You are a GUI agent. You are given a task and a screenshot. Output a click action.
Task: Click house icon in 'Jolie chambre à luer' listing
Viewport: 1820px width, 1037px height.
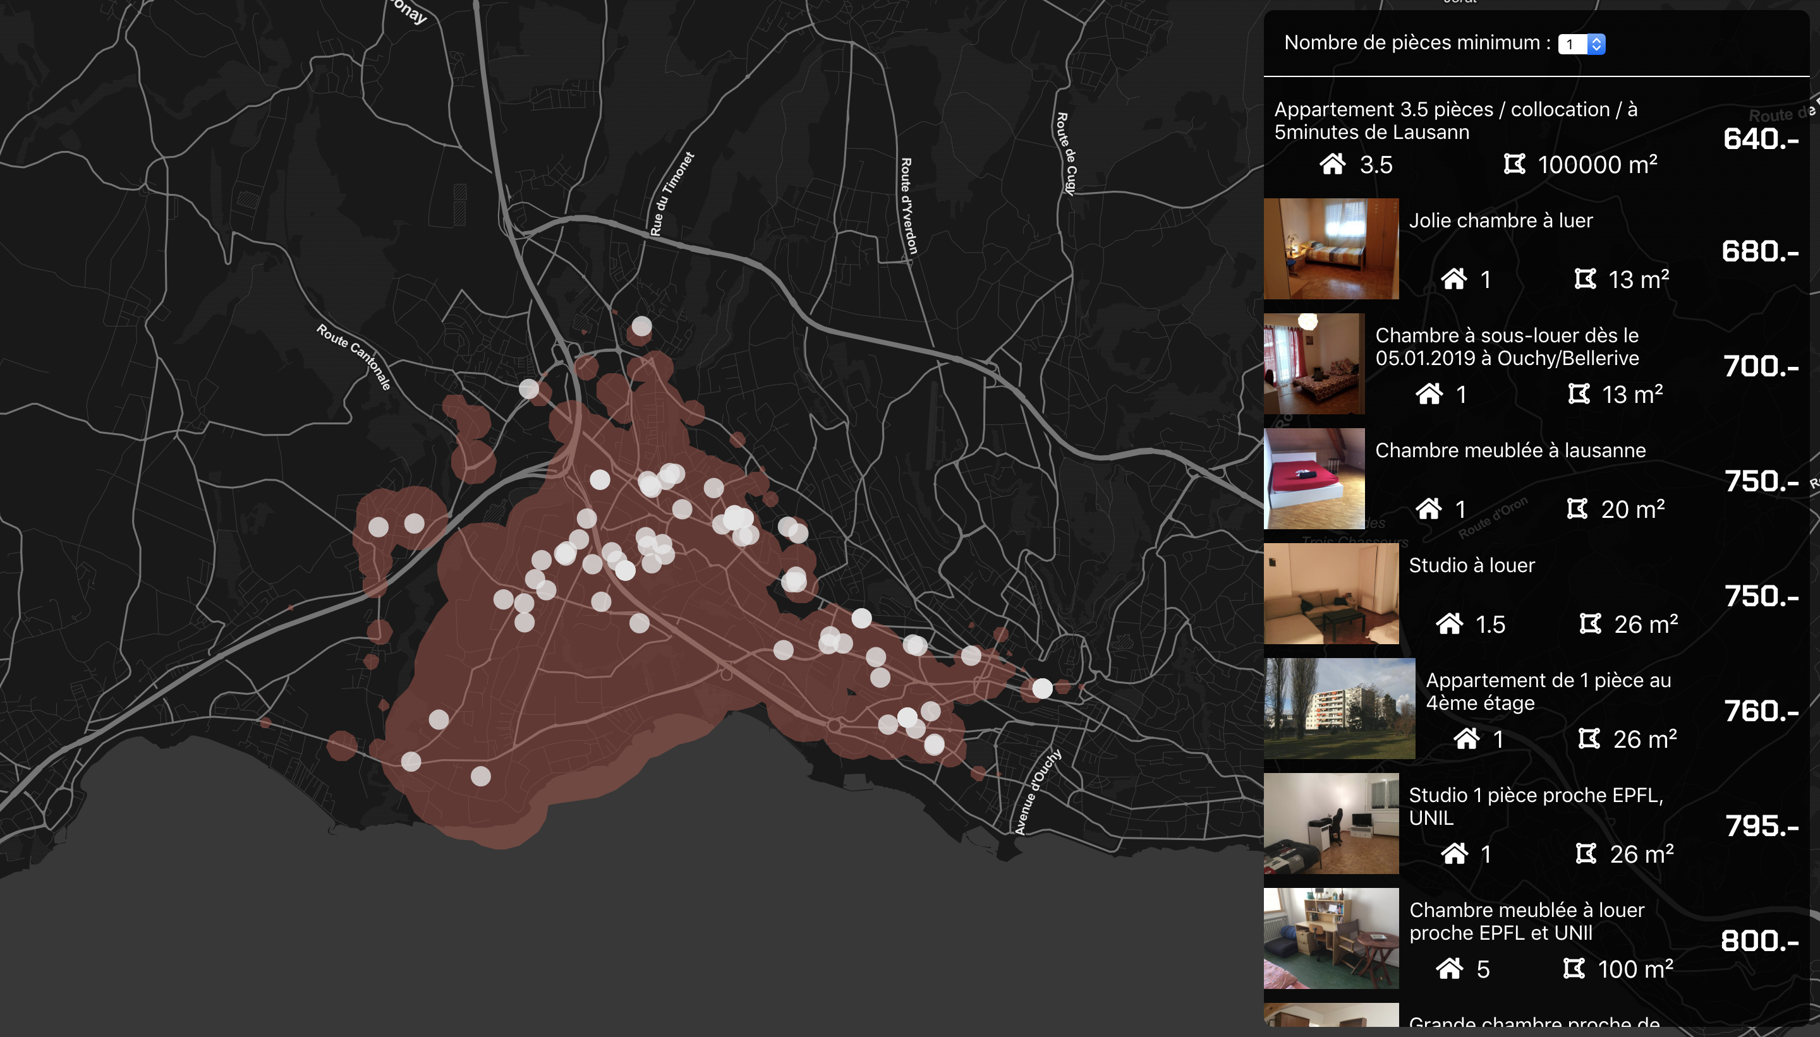(x=1453, y=279)
